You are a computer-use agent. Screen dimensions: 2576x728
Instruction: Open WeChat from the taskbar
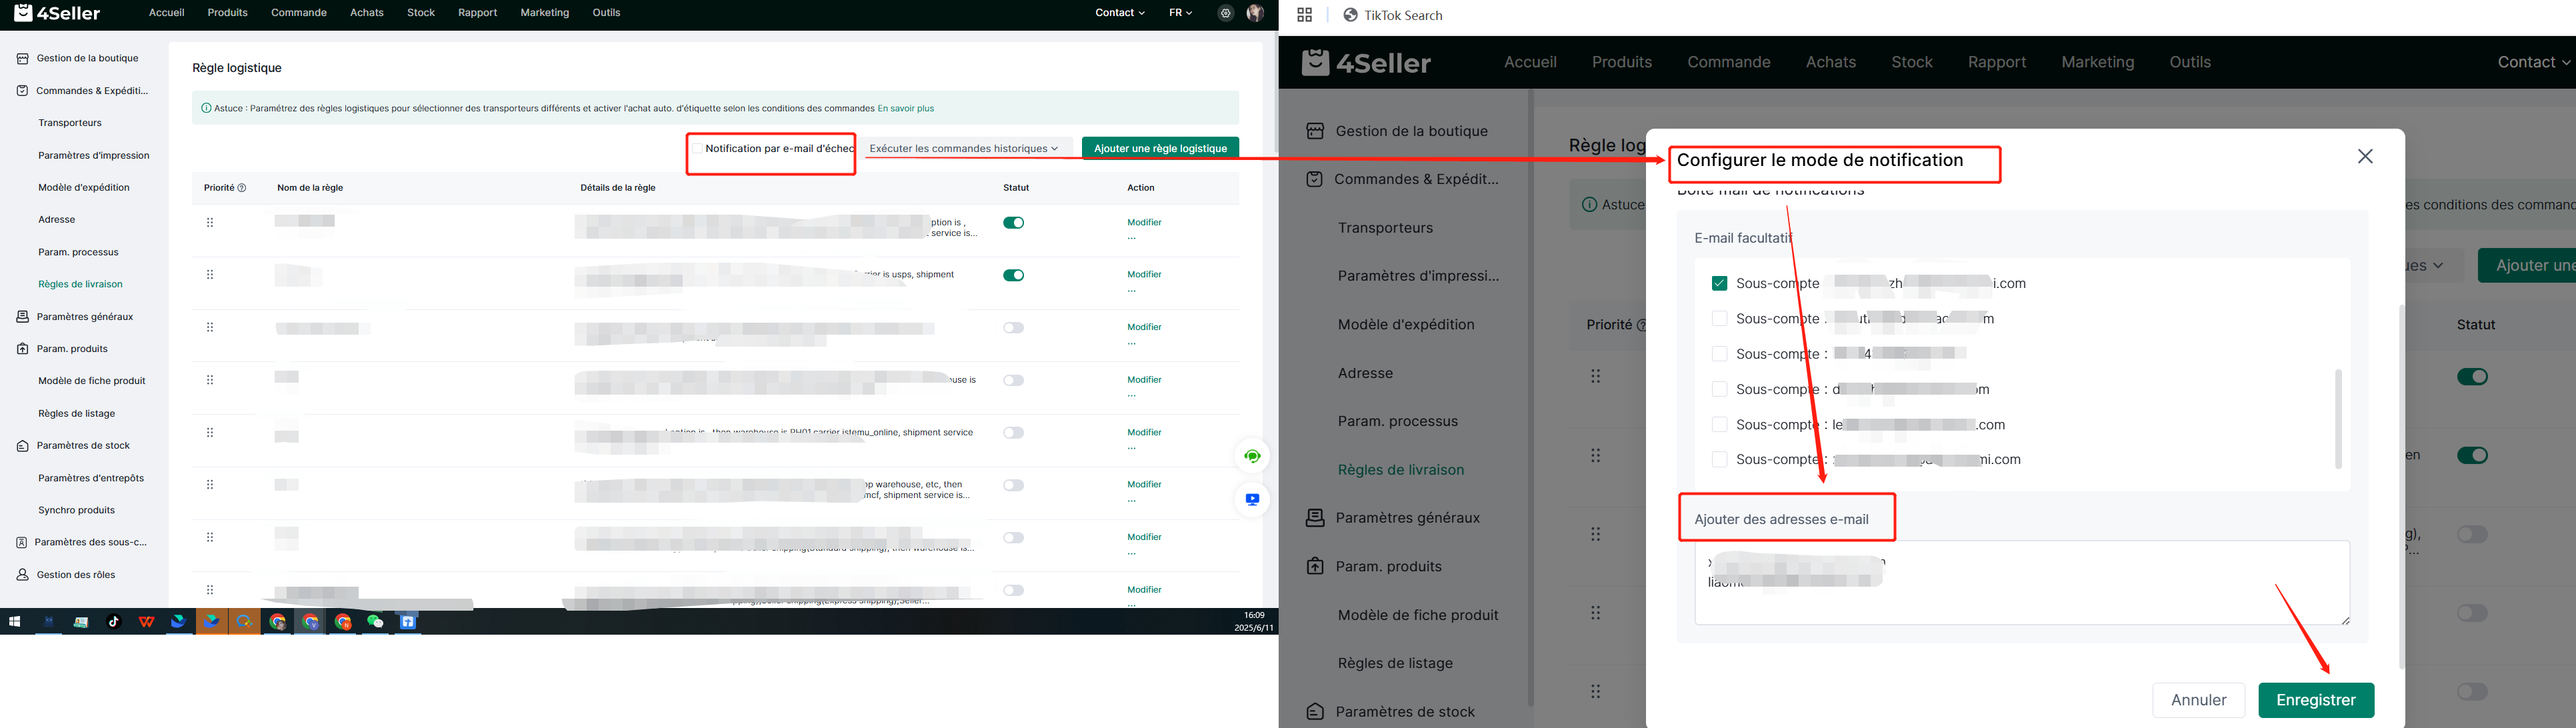pyautogui.click(x=375, y=622)
